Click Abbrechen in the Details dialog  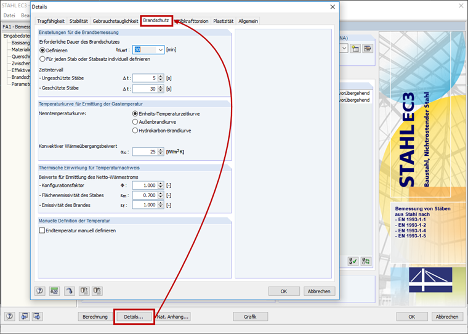319,291
